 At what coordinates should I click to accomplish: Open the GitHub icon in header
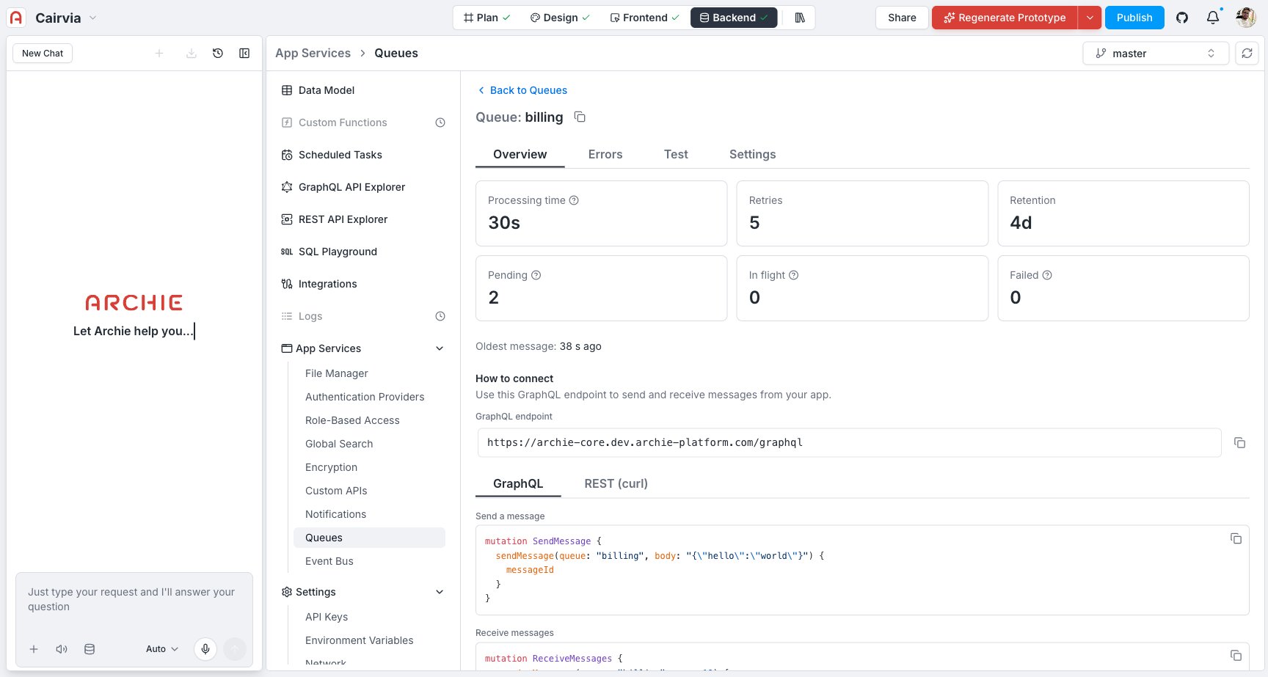coord(1181,18)
